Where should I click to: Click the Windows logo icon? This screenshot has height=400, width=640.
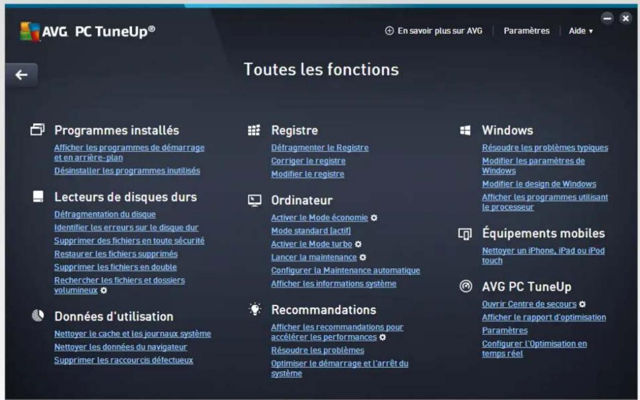click(464, 130)
